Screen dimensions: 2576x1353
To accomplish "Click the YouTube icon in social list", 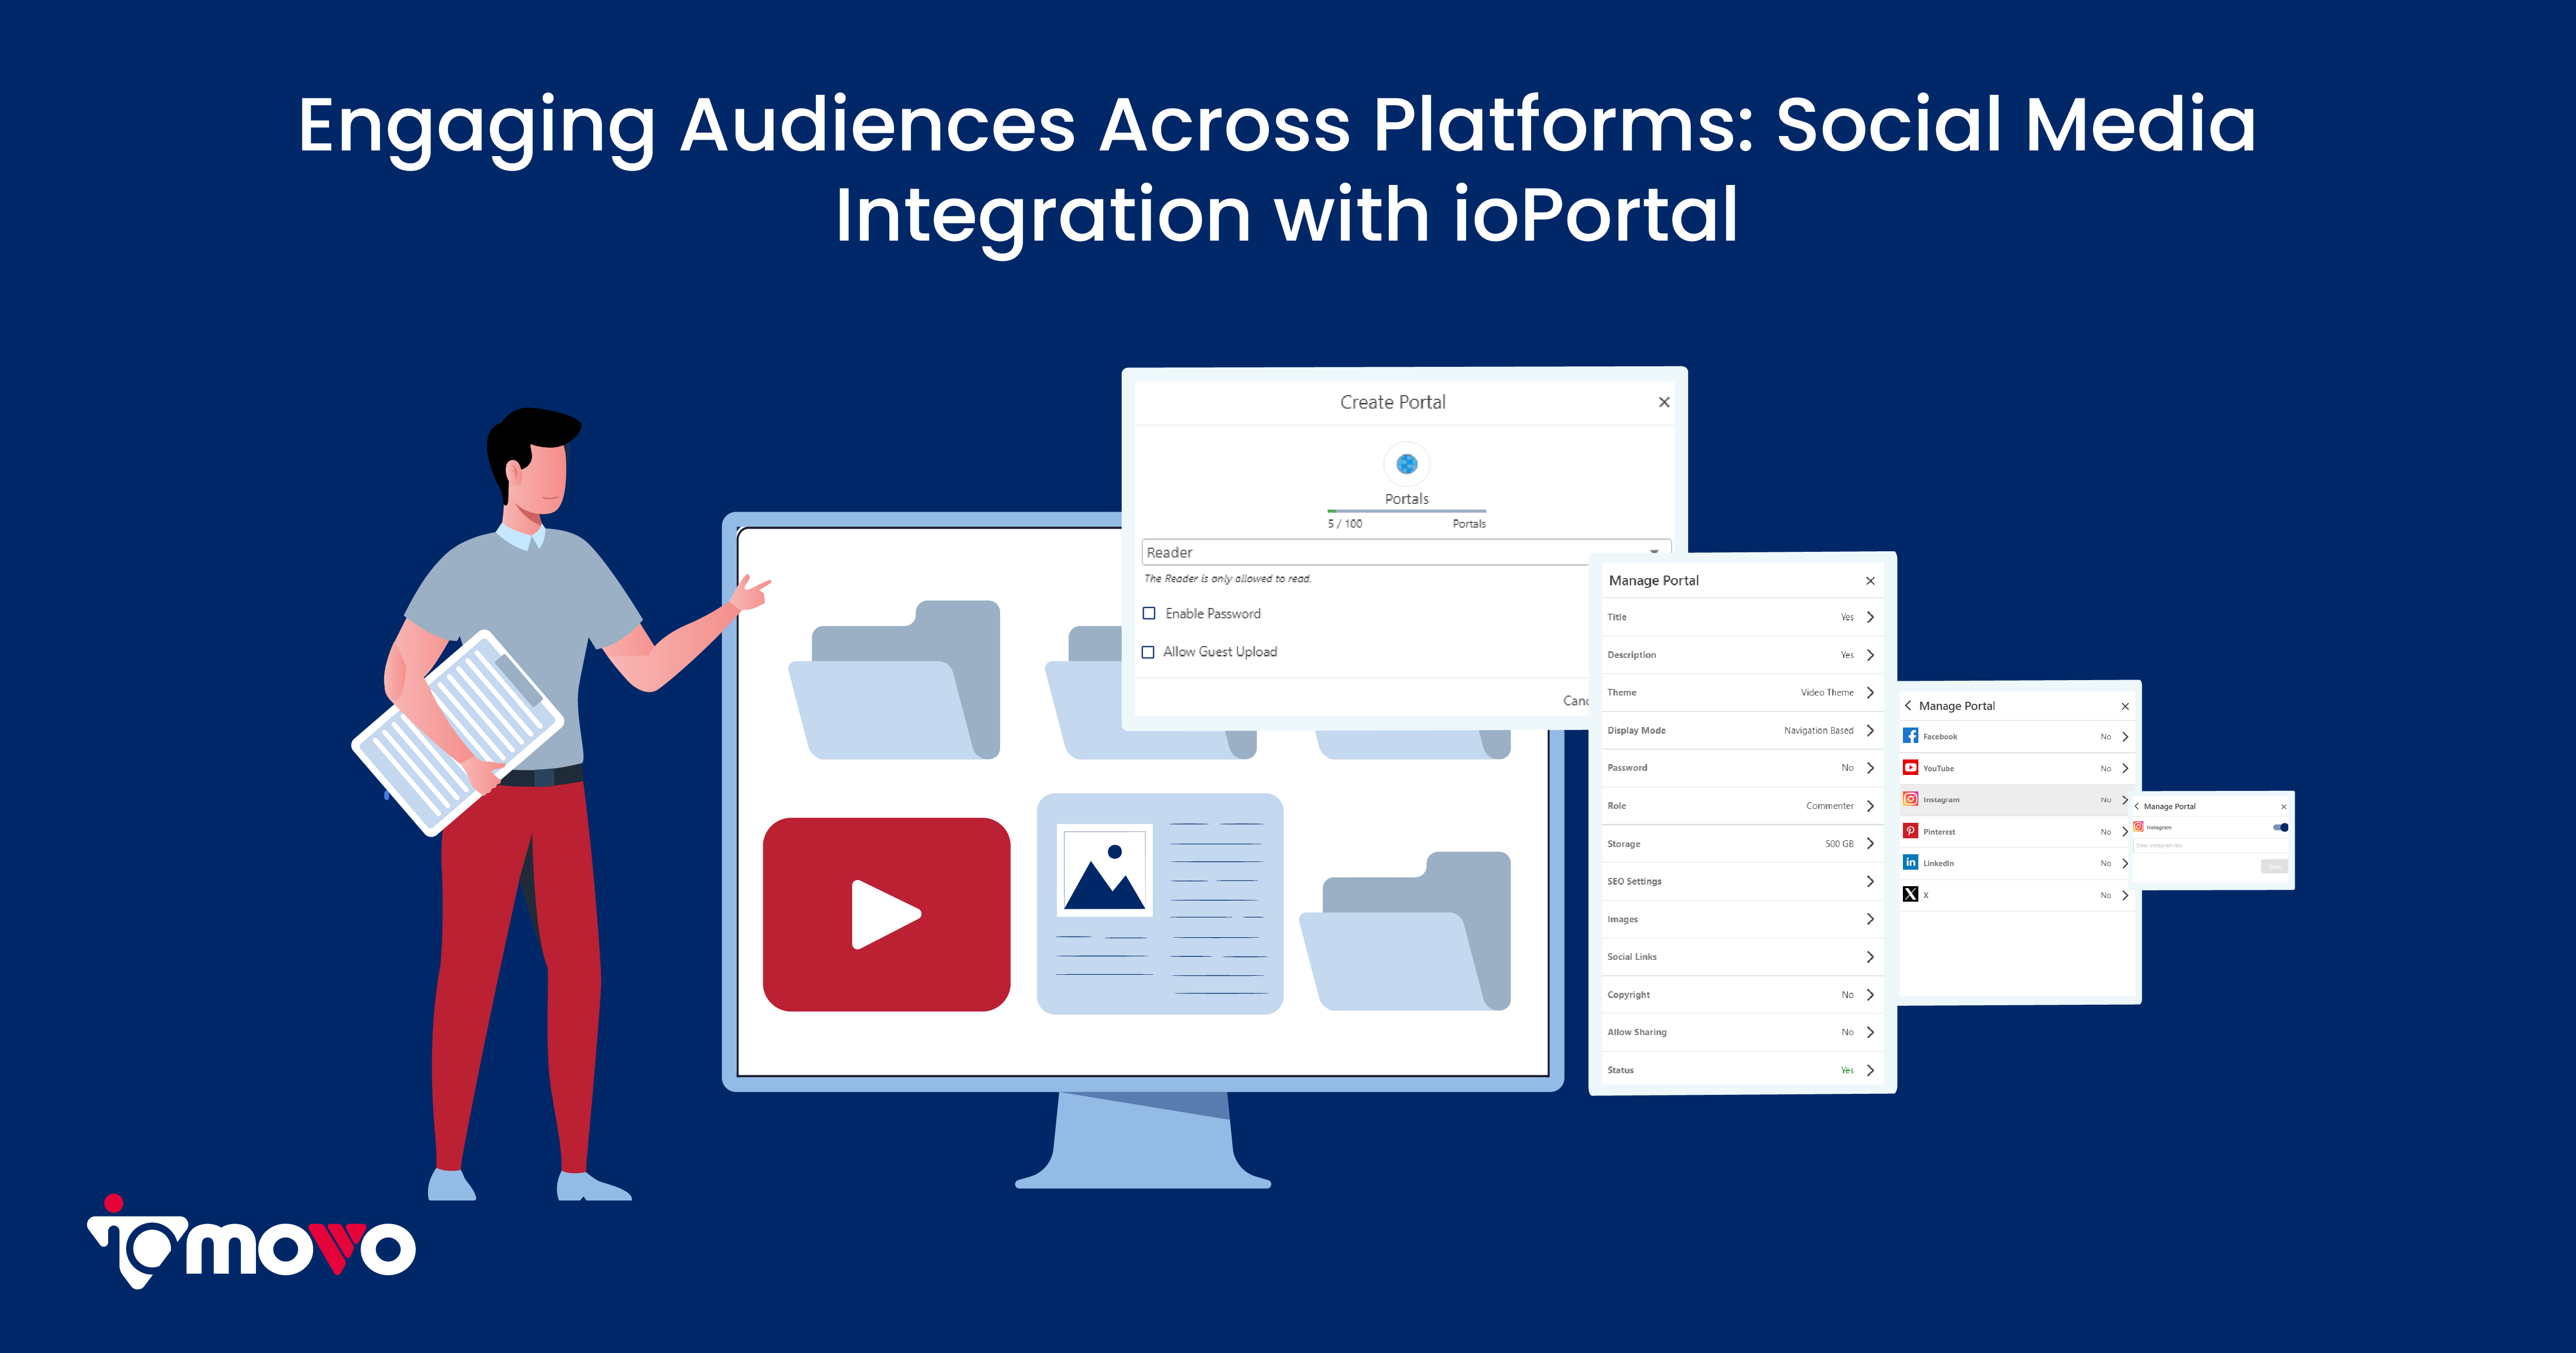I will [1910, 768].
